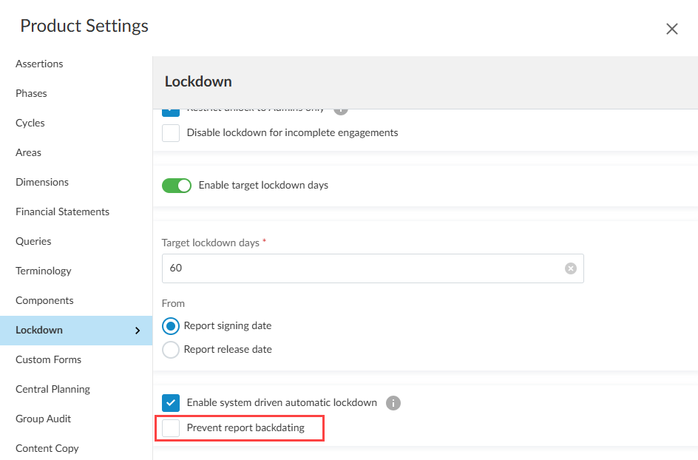The width and height of the screenshot is (698, 460).
Task: Enable Disable lockdown for incomplete engagements
Action: pos(170,133)
